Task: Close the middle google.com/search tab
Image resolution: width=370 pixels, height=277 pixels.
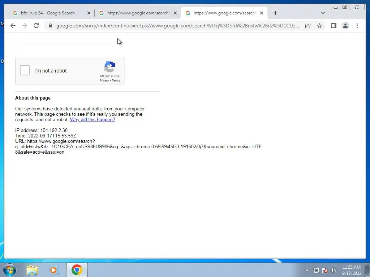Action: pyautogui.click(x=175, y=13)
